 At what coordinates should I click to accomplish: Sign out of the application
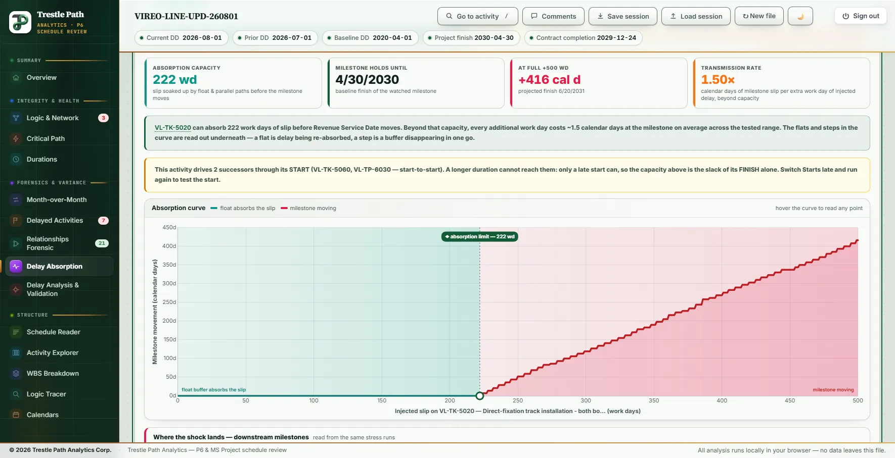tap(861, 16)
